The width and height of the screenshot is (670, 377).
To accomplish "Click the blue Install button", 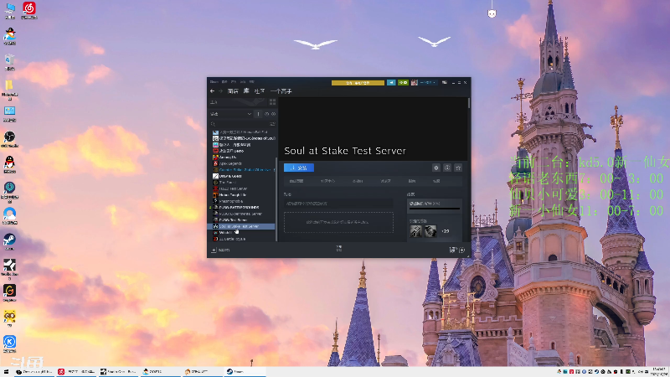I will 299,168.
